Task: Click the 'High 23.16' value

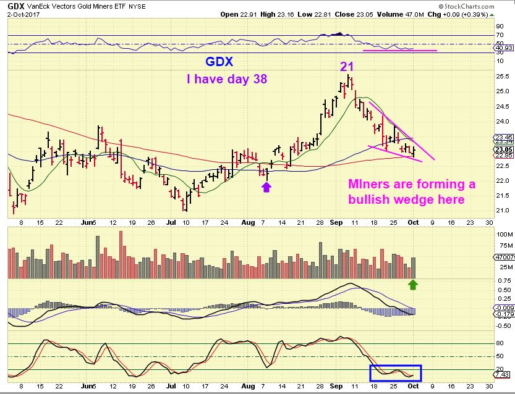Action: click(277, 14)
